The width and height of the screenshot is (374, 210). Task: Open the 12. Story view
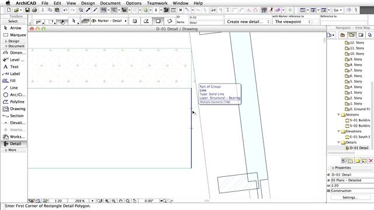click(x=355, y=43)
